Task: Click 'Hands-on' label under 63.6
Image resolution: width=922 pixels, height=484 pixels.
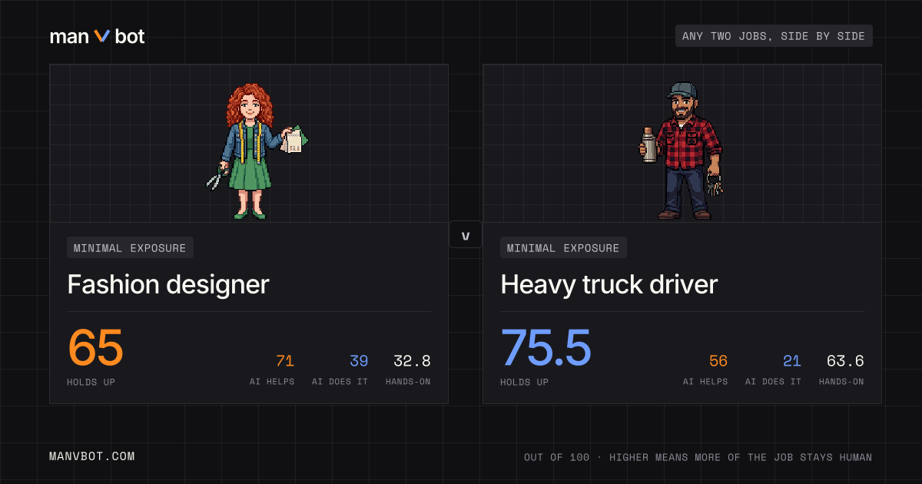Action: (841, 382)
